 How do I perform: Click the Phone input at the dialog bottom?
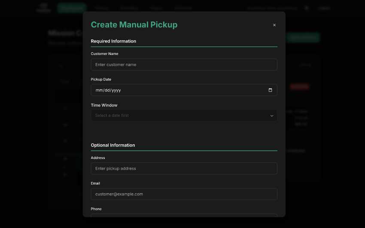coord(184,215)
